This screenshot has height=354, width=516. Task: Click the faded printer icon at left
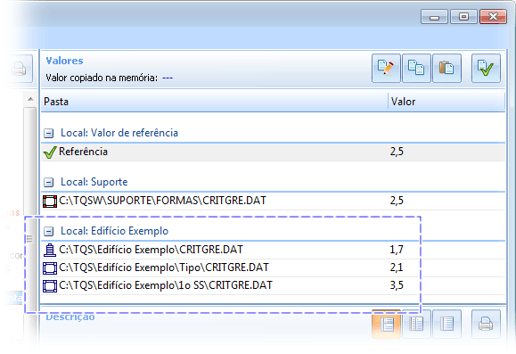click(19, 69)
